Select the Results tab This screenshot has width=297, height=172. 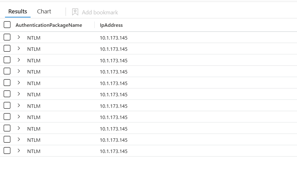[x=17, y=12]
